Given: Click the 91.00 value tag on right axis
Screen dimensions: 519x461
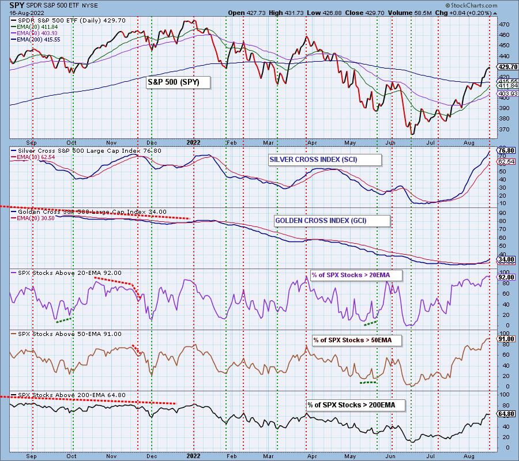Looking at the screenshot, I should pos(507,339).
